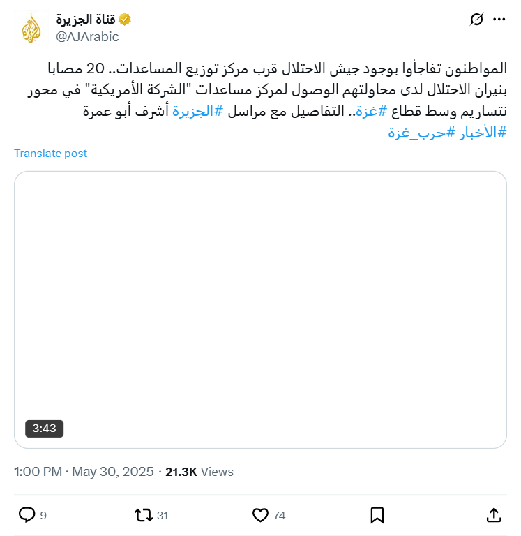Click the Translate post link

[x=51, y=154]
